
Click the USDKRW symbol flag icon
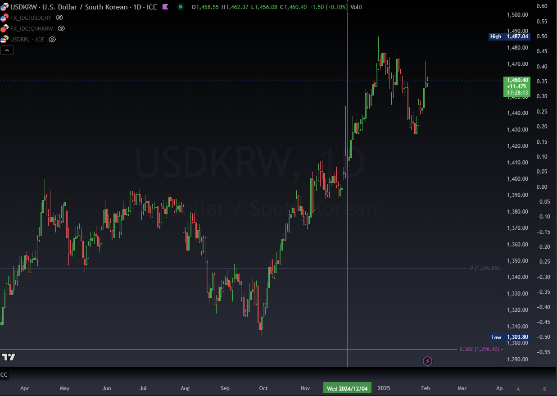click(4, 7)
